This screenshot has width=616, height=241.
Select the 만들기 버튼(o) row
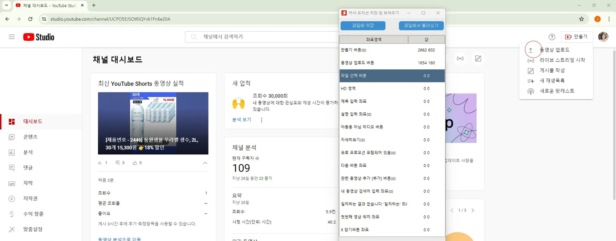tap(392, 50)
